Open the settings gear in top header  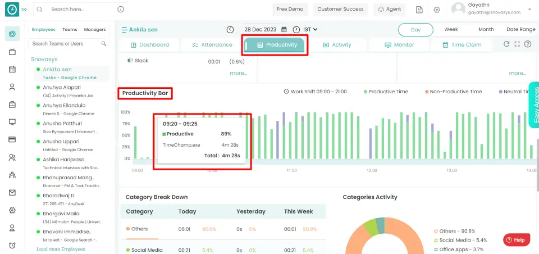point(437,10)
